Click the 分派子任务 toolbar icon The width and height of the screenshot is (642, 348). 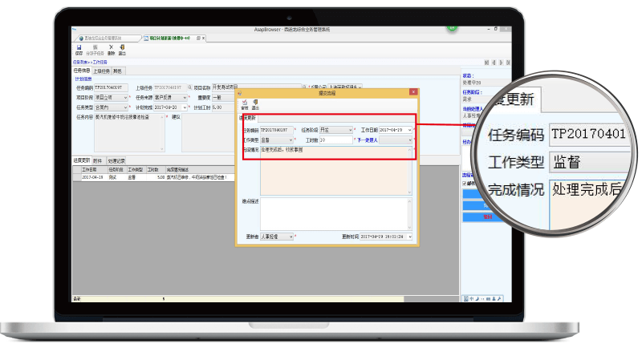(95, 49)
